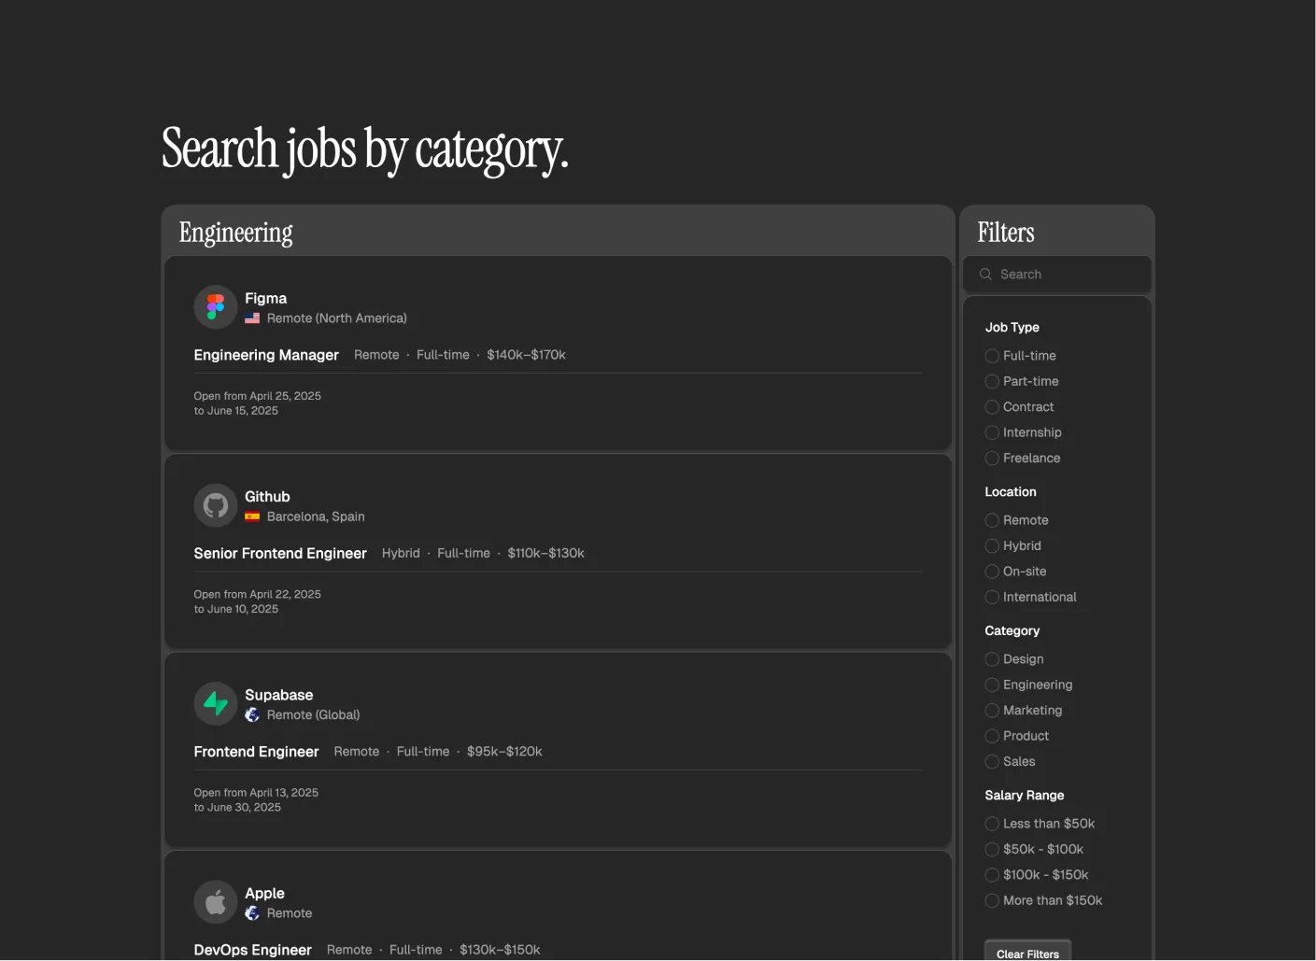The height and width of the screenshot is (961, 1316).
Task: Open the DevOps Engineer job title
Action: click(x=253, y=950)
